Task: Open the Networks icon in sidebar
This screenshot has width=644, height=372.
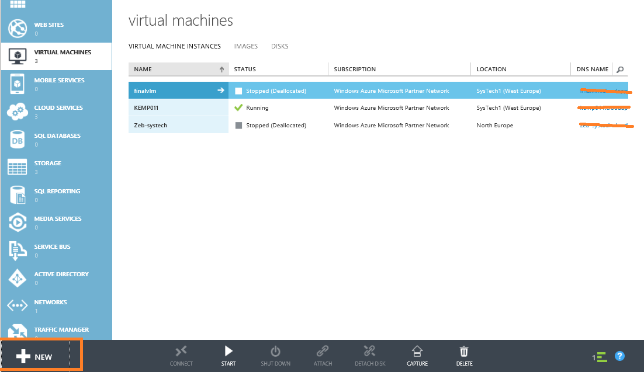Action: click(18, 305)
